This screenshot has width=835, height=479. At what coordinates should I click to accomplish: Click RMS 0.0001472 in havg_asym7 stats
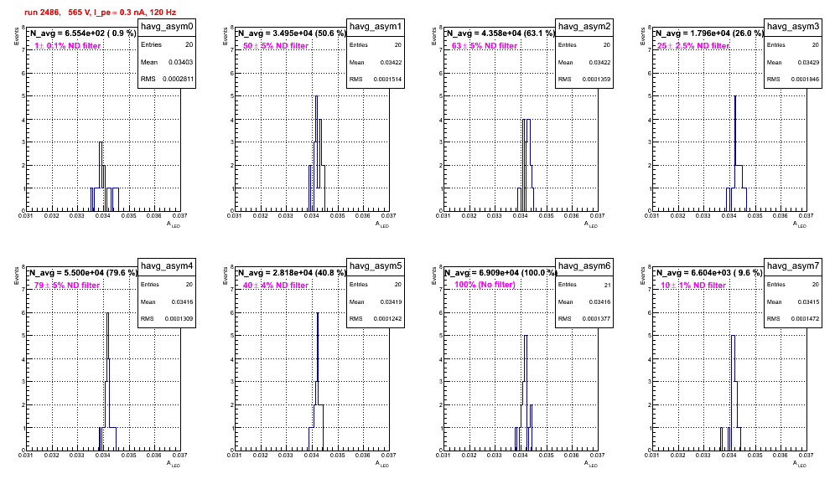click(793, 318)
